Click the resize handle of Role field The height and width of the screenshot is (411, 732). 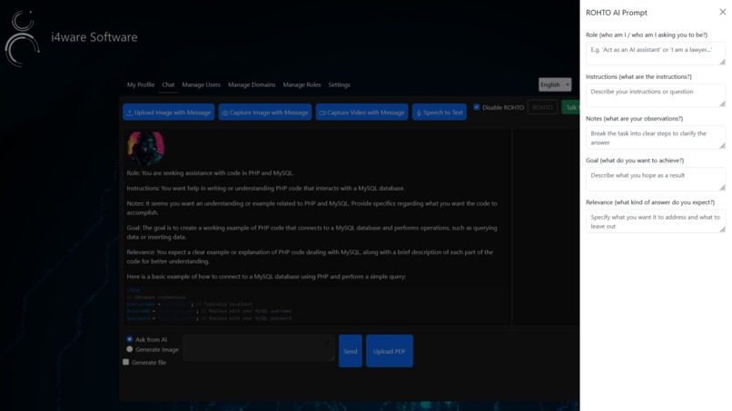(x=722, y=62)
